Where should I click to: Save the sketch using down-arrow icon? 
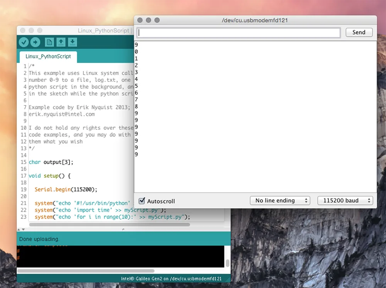click(72, 42)
